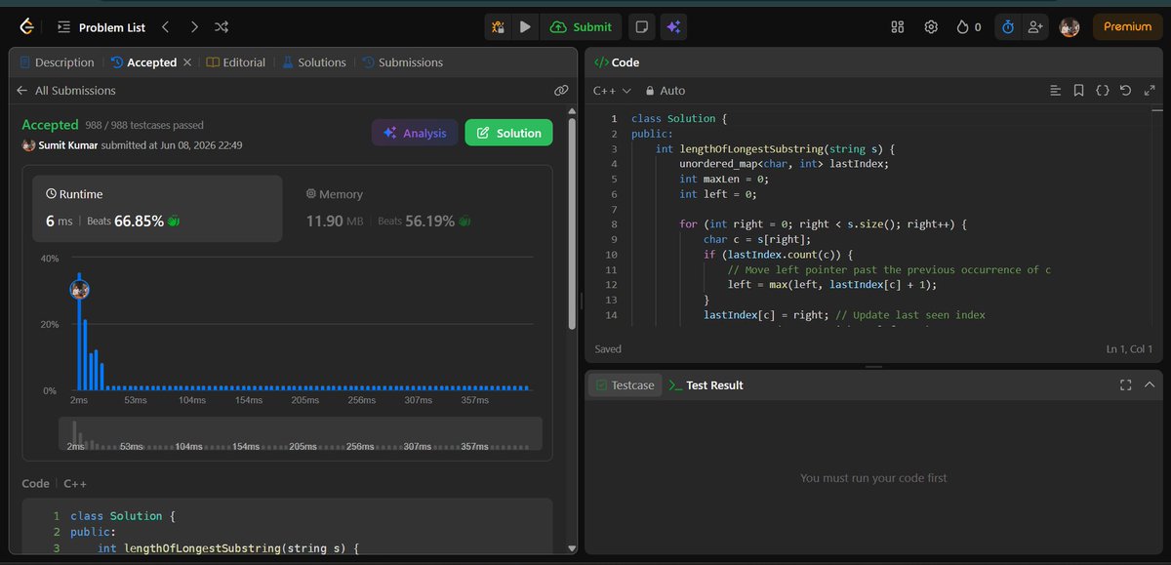Open the AI sparkle assistant icon
This screenshot has width=1171, height=565.
point(673,27)
